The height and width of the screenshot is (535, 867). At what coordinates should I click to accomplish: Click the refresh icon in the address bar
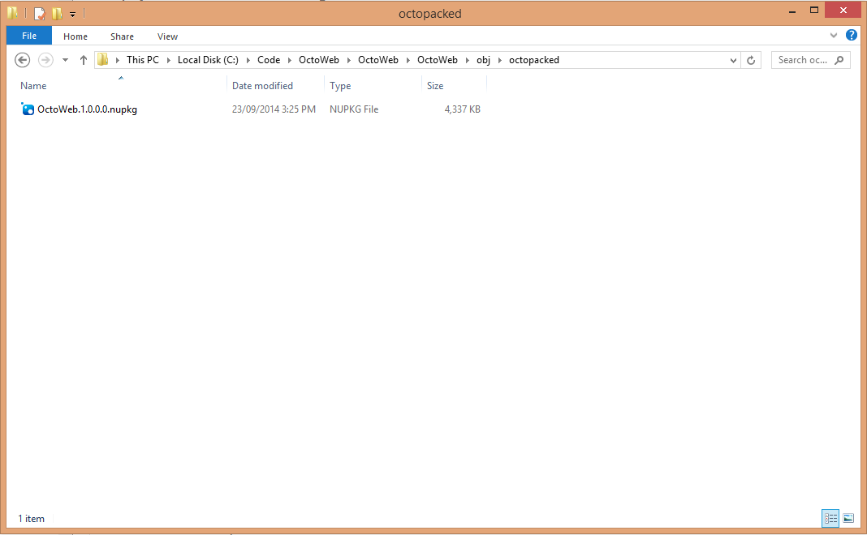(749, 59)
